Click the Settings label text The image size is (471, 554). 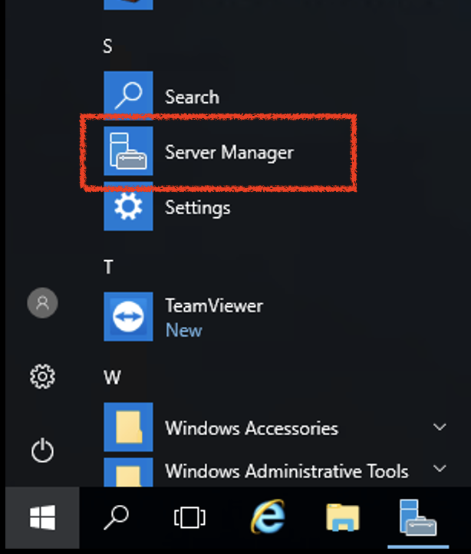197,207
